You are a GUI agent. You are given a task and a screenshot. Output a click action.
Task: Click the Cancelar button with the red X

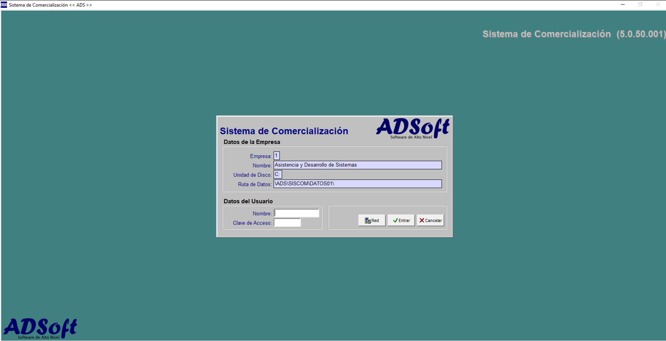coord(430,220)
